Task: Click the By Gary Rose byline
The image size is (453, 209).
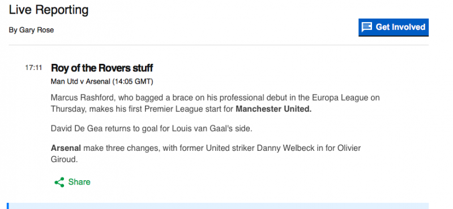Action: tap(31, 30)
